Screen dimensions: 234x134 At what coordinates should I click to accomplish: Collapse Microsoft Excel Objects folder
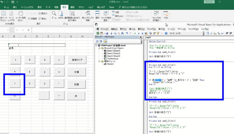pyautogui.click(x=99, y=48)
